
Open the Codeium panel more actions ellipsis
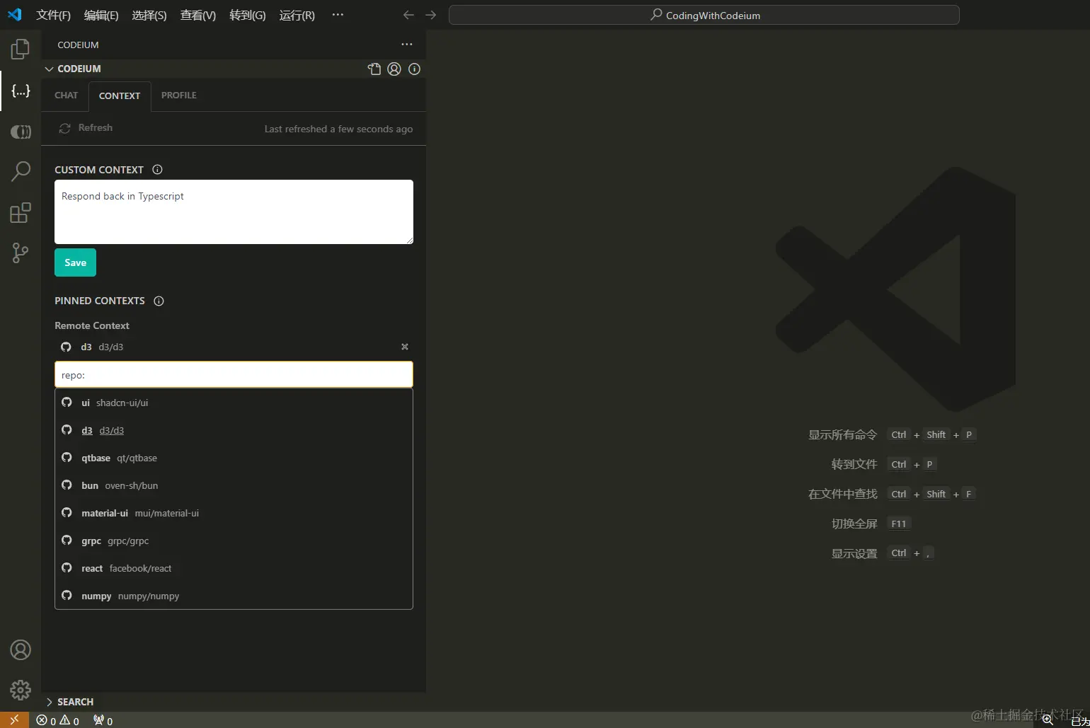(406, 44)
